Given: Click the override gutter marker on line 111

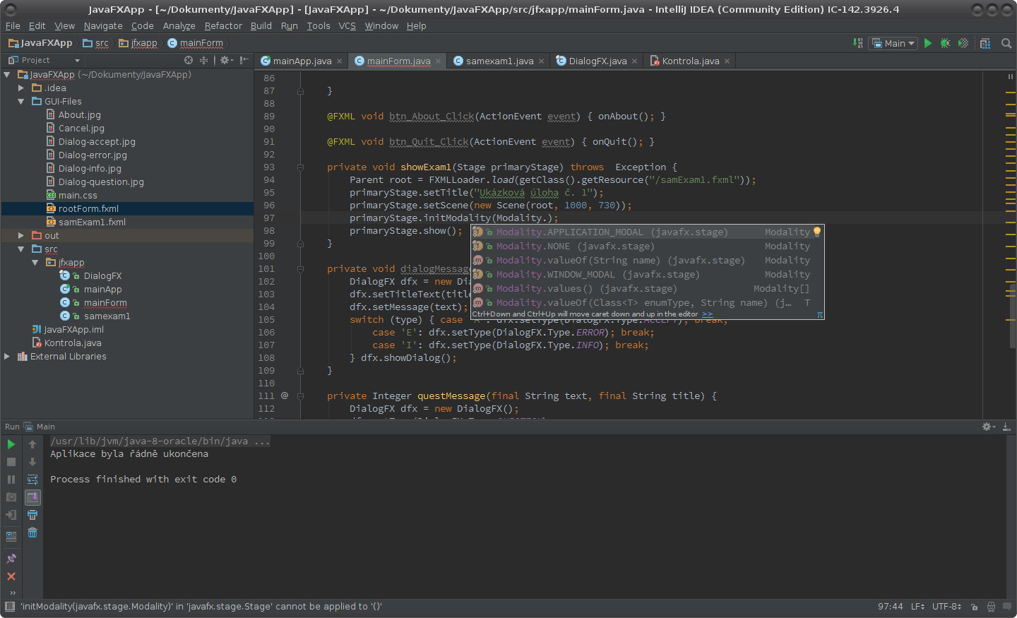Looking at the screenshot, I should point(285,396).
